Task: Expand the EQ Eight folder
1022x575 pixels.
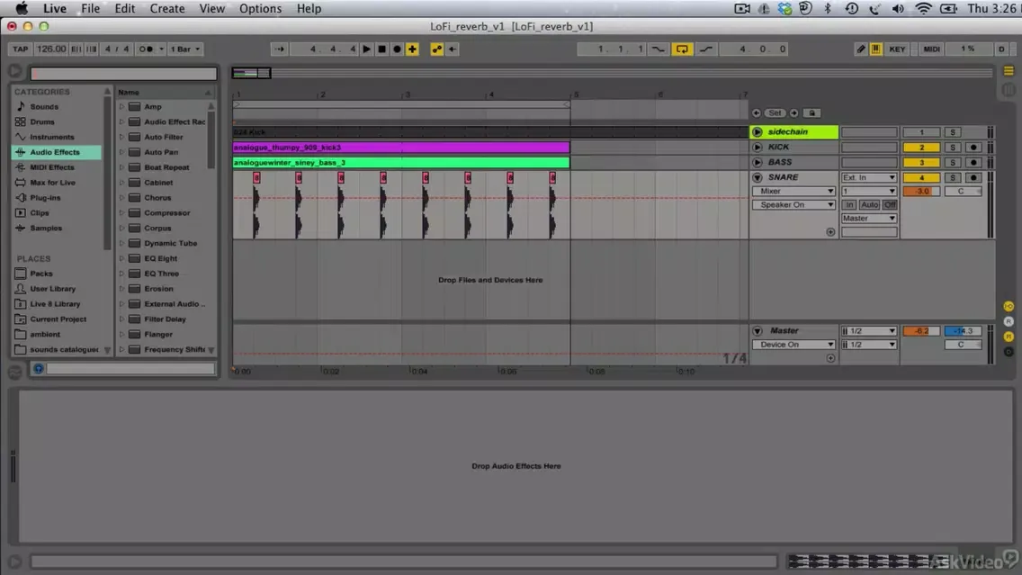Action: tap(121, 258)
